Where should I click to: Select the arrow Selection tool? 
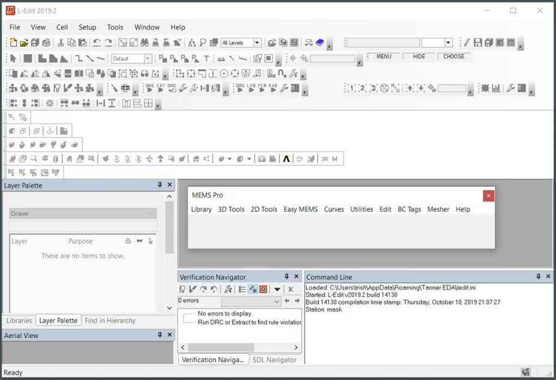[14, 59]
